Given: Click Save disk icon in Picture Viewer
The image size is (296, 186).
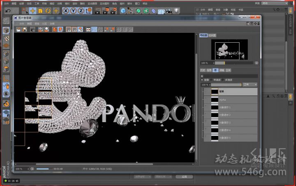Looking at the screenshot, I should pyautogui.click(x=25, y=30).
